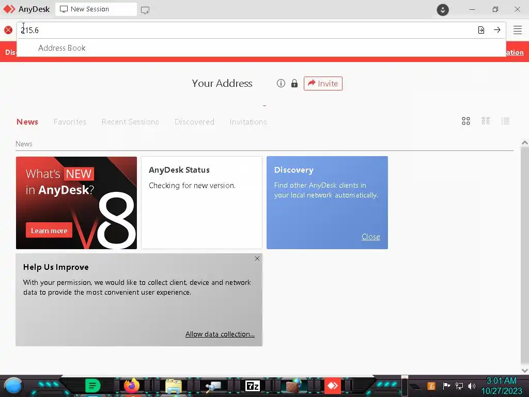Show address info icon next to Your Address
The image size is (529, 397).
point(281,83)
